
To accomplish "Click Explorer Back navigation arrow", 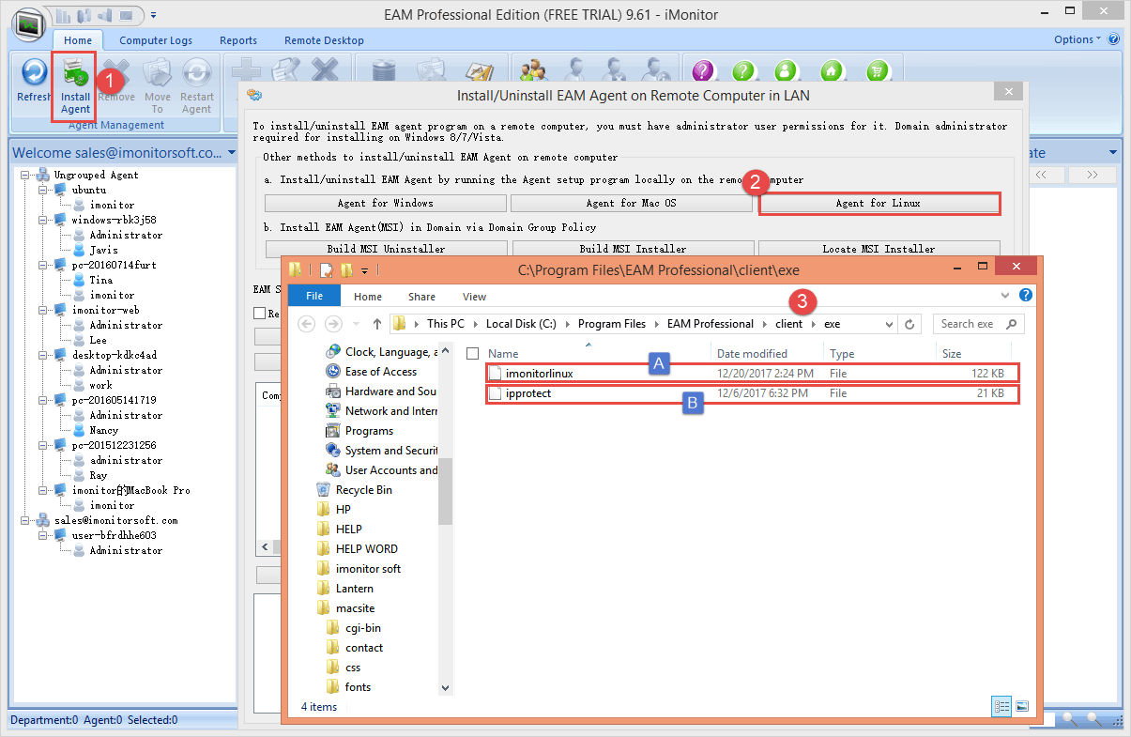I will point(306,324).
